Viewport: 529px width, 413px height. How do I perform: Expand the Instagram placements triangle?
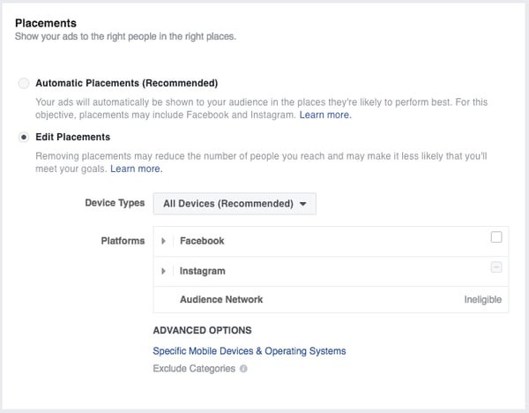164,271
